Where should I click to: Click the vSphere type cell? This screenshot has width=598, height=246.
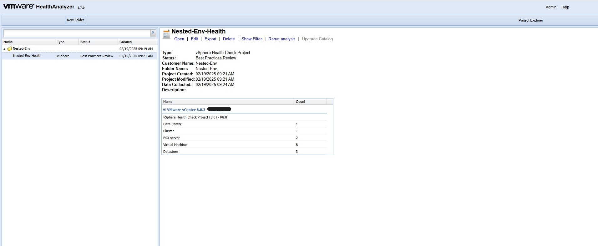coord(63,56)
